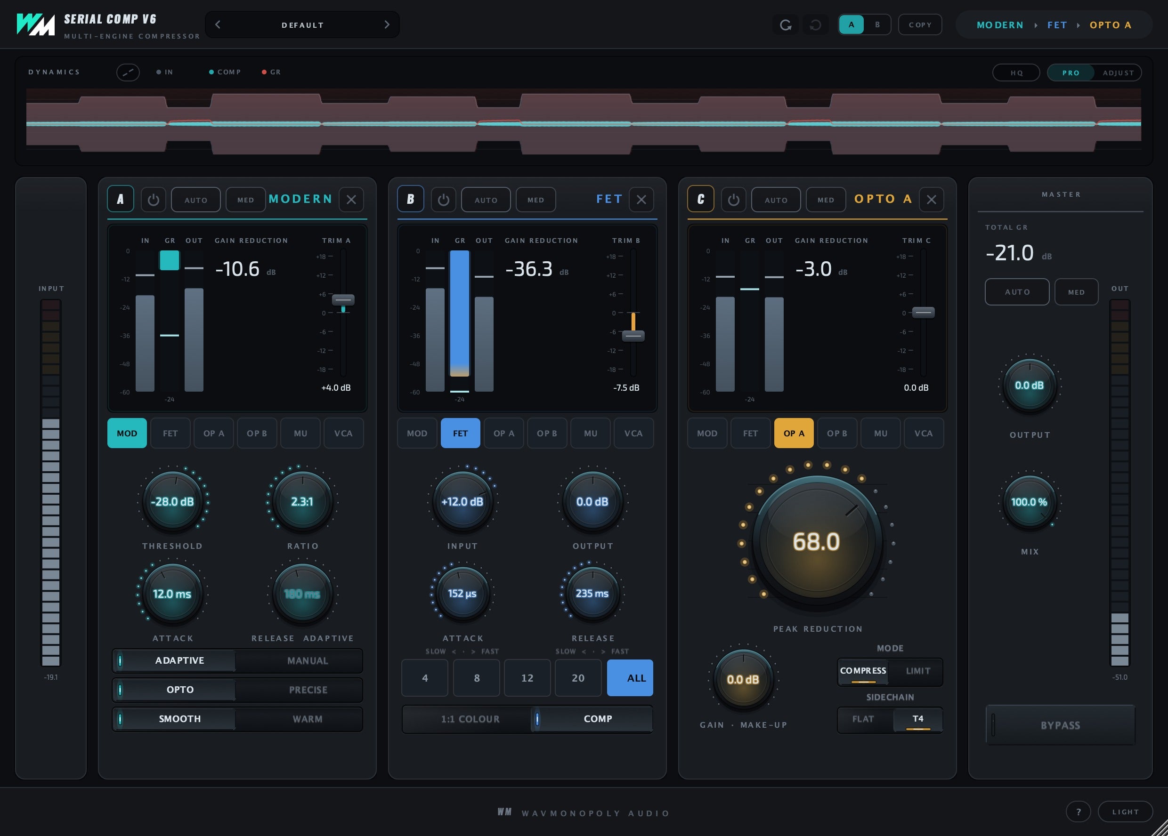Screen dimensions: 1168x836
Task: Click the master Output knob at 0.0 dB
Action: click(x=1030, y=386)
